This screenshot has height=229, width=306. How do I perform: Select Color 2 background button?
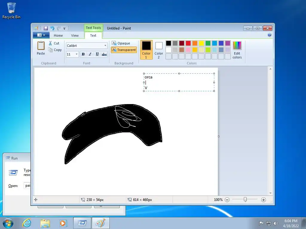click(x=159, y=50)
